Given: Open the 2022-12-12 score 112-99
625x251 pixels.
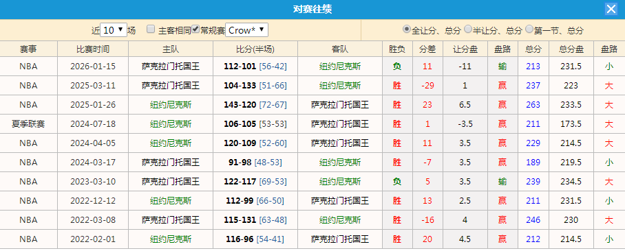Looking at the screenshot, I should [240, 201].
